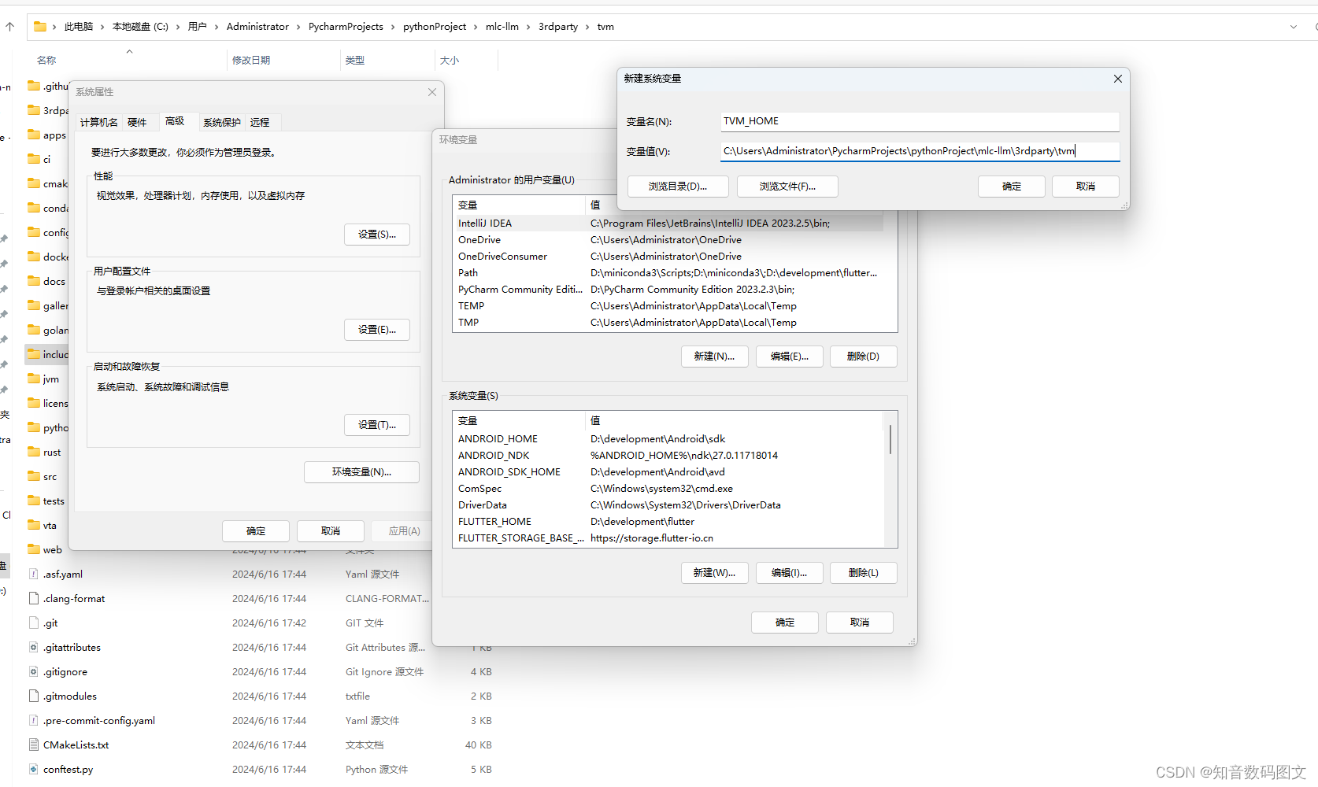Switch to the 系统保护 tab
Screen dimensions: 1318x787
(x=221, y=122)
